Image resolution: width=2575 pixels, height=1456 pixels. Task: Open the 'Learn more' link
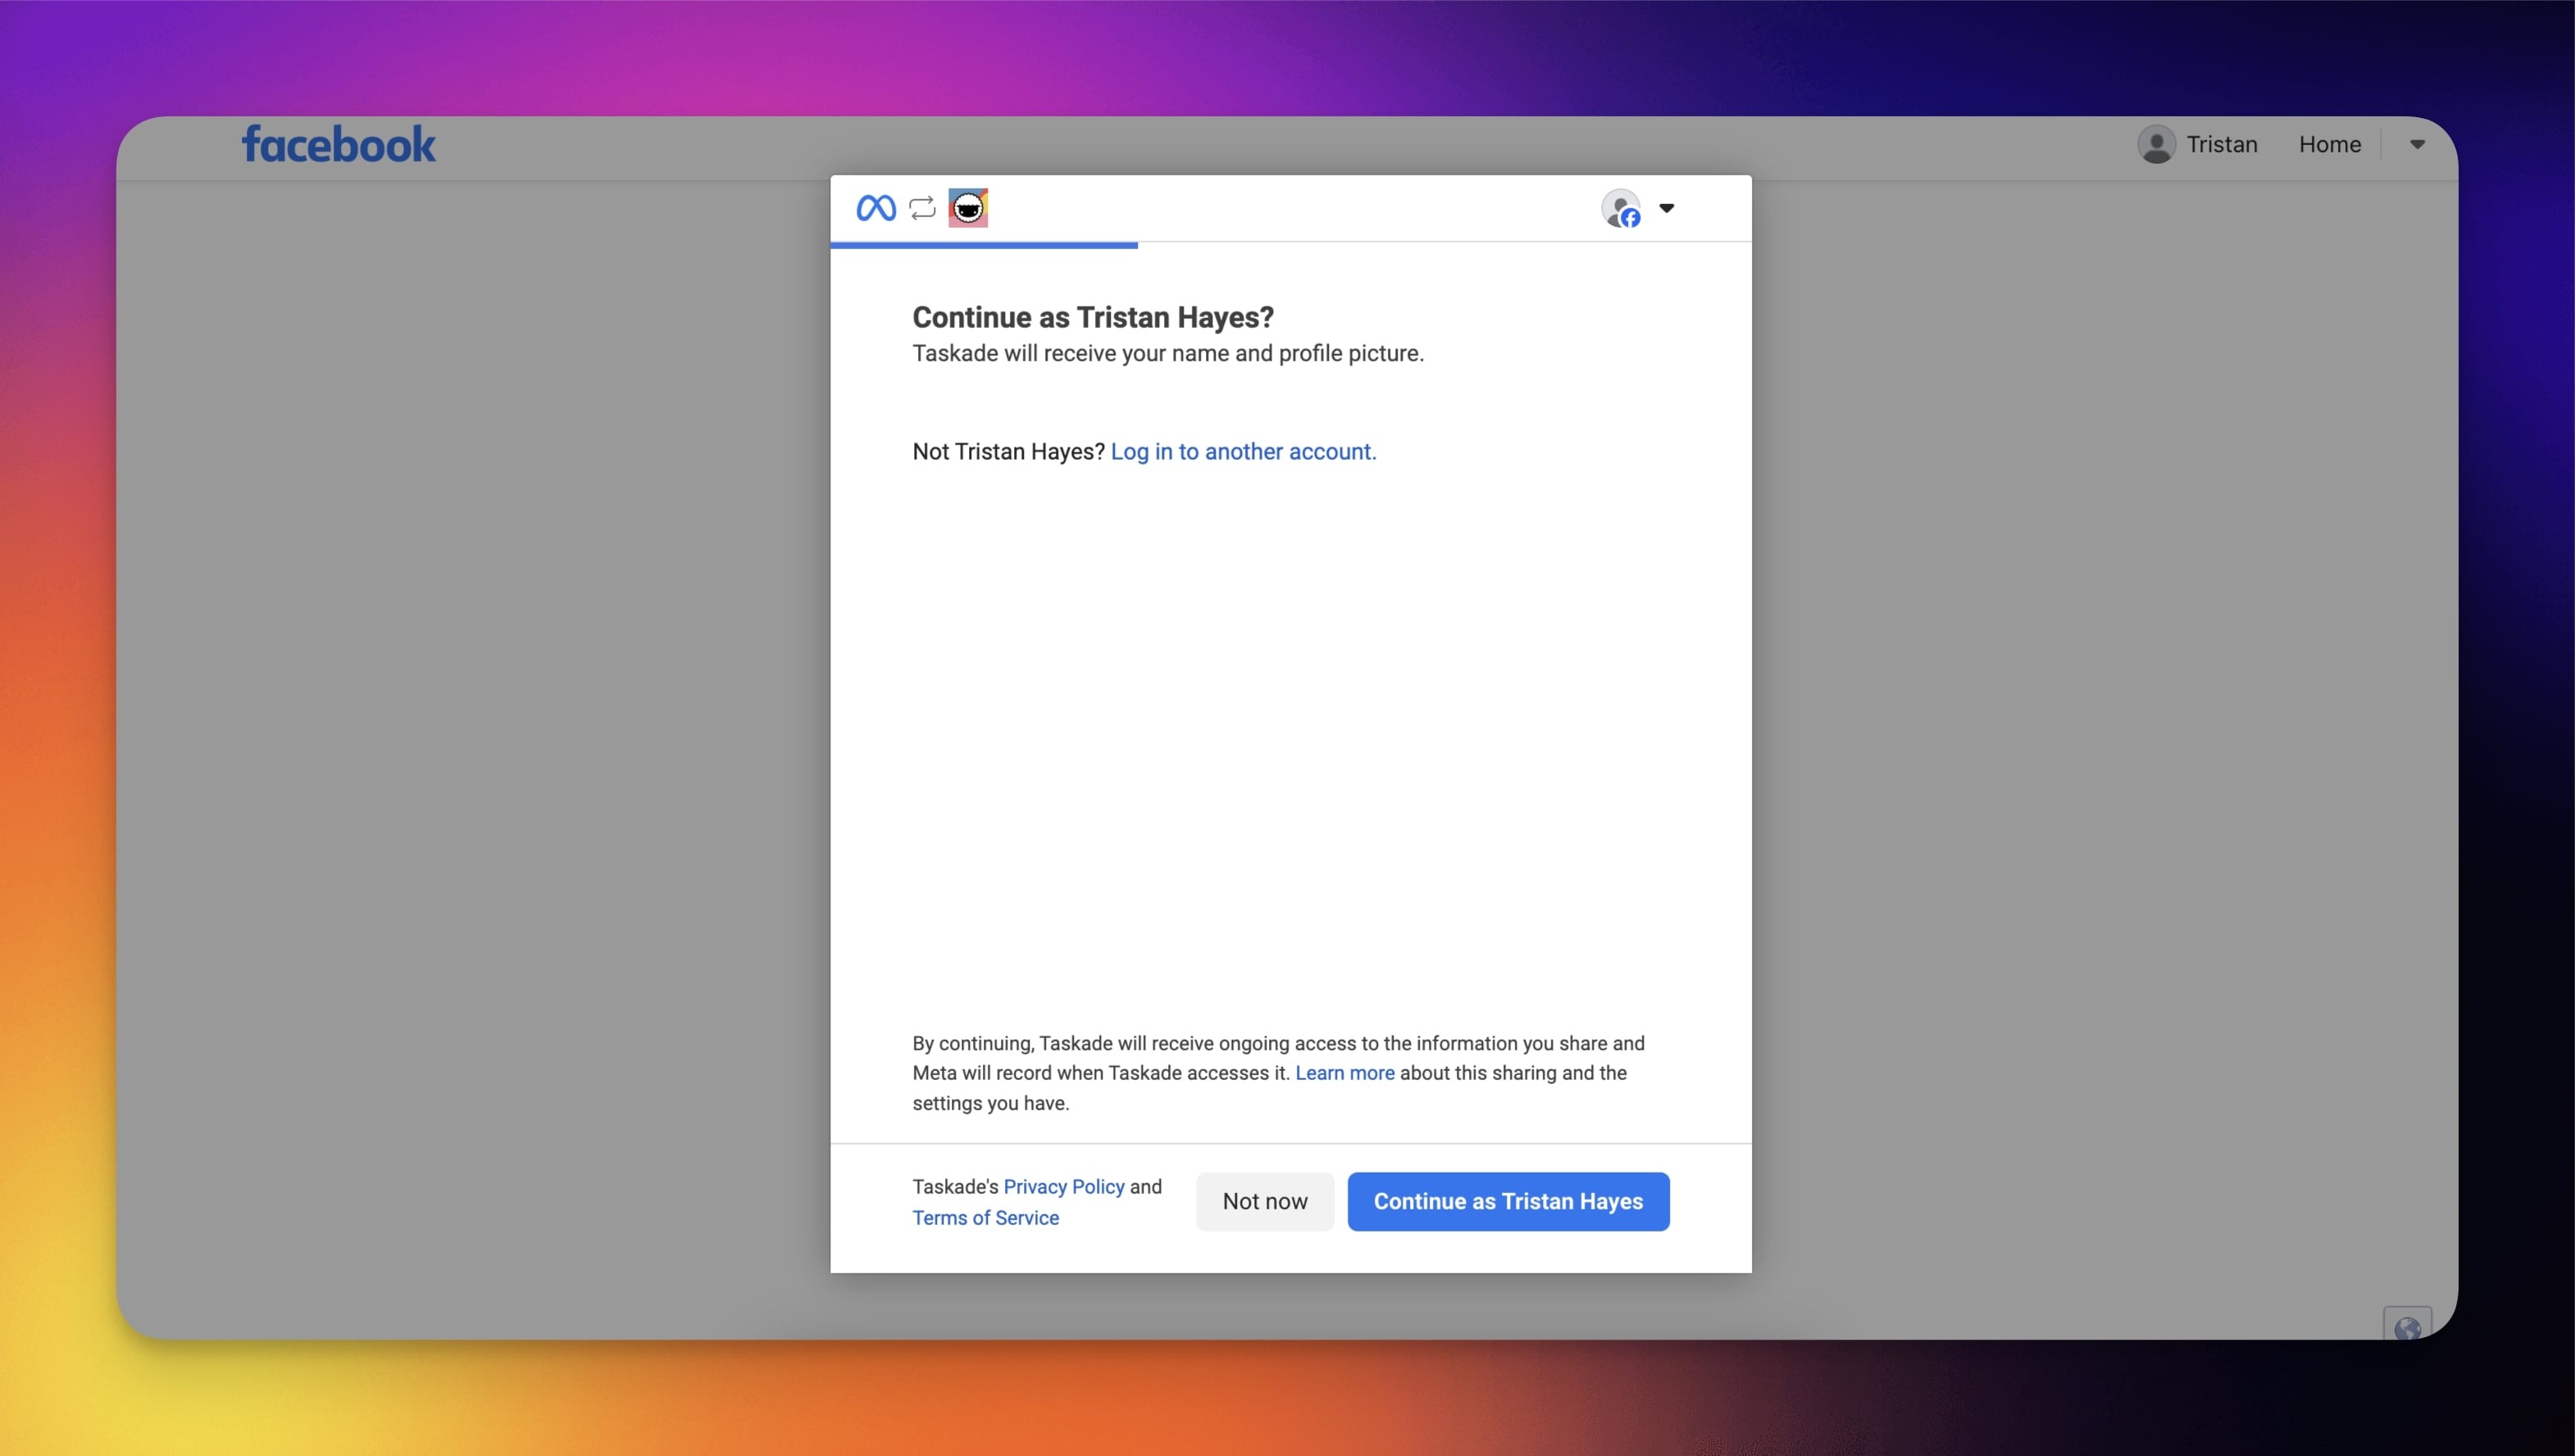coord(1344,1073)
